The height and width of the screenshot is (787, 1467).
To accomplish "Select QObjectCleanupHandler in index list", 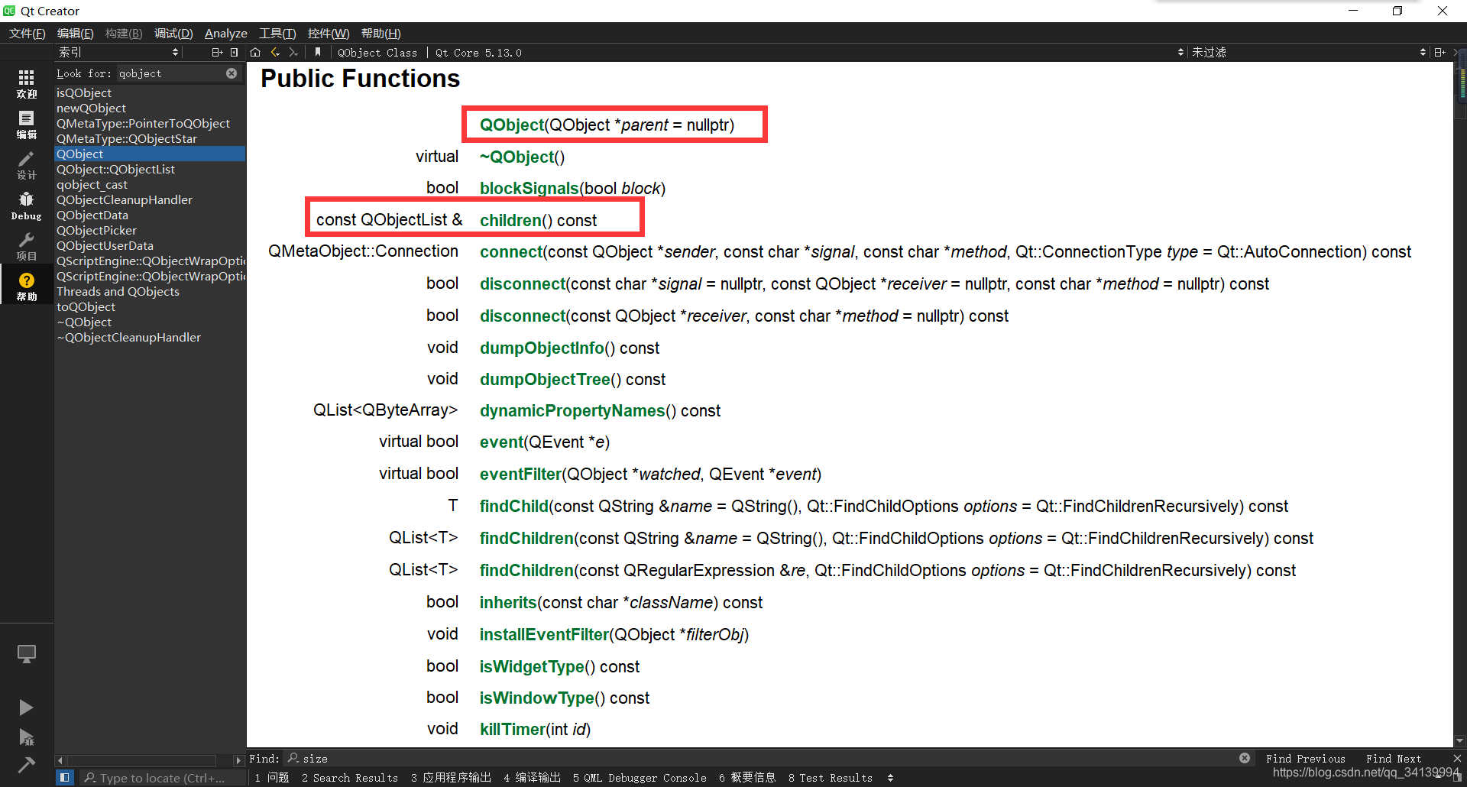I will click(x=150, y=200).
